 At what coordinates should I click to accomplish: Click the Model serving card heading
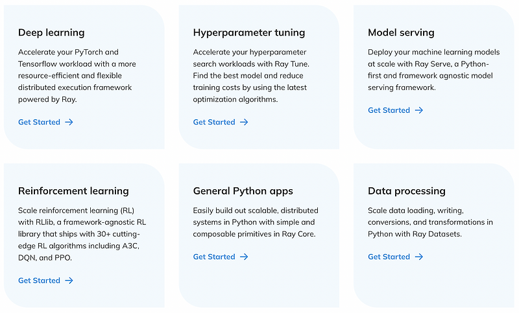(x=401, y=32)
